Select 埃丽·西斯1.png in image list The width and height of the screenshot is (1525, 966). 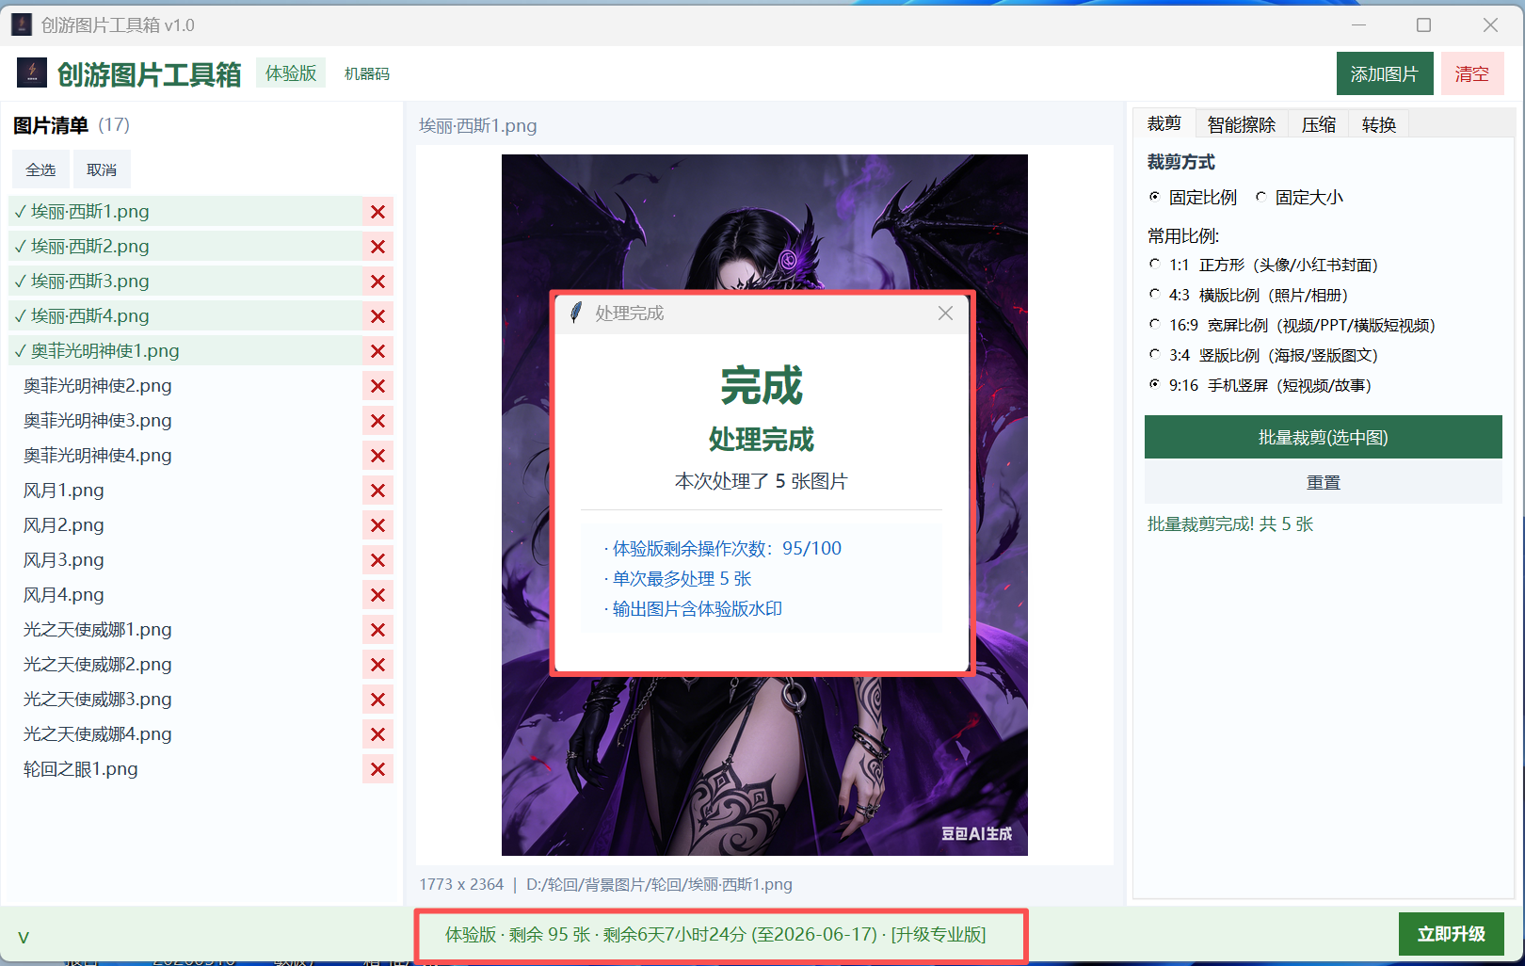click(x=185, y=212)
